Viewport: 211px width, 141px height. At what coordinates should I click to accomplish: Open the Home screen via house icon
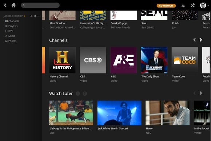pyautogui.click(x=13, y=5)
